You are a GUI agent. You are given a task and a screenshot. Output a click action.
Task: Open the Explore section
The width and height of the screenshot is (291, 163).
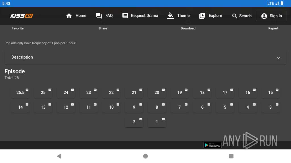[x=211, y=16]
